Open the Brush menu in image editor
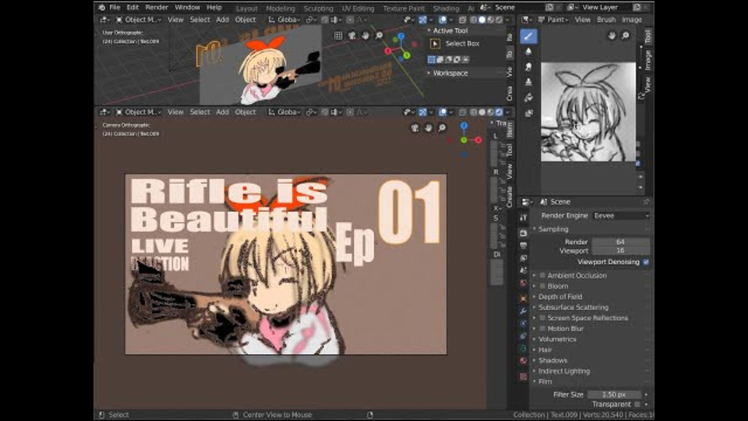Viewport: 748px width, 421px height. coord(606,19)
